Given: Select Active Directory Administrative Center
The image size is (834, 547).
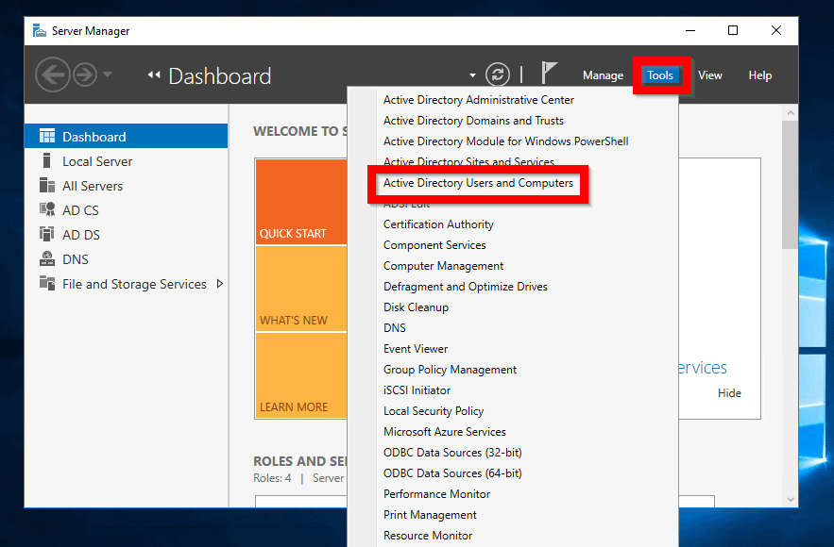Looking at the screenshot, I should 479,100.
